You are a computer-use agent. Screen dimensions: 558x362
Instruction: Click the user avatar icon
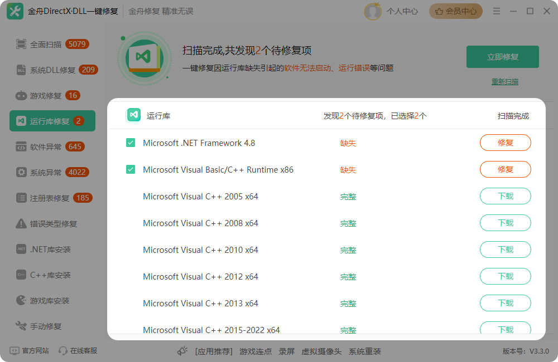pyautogui.click(x=373, y=11)
